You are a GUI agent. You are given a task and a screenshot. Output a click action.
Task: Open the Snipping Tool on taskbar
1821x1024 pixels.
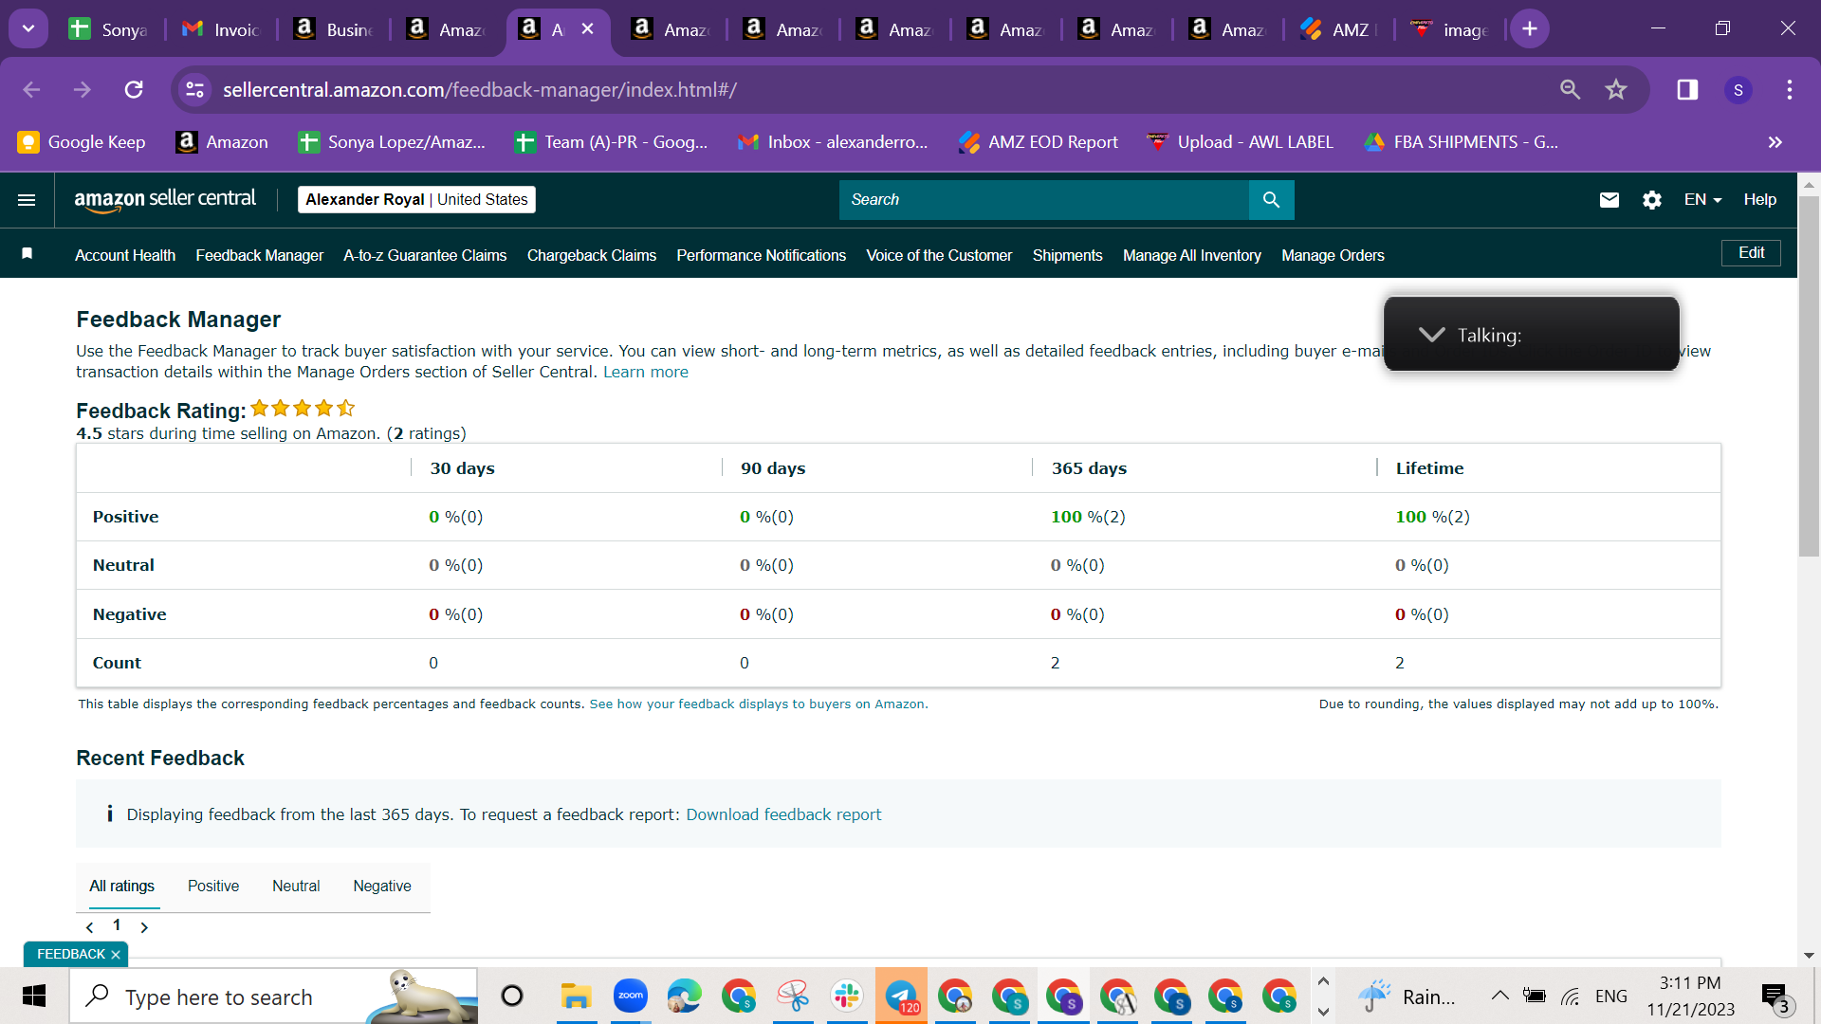tap(793, 997)
